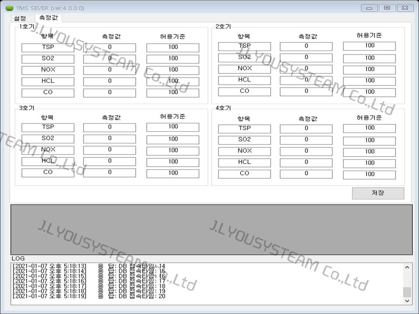The image size is (419, 314).
Task: Click 3호기 CO 허용기준 field
Action: [x=173, y=174]
